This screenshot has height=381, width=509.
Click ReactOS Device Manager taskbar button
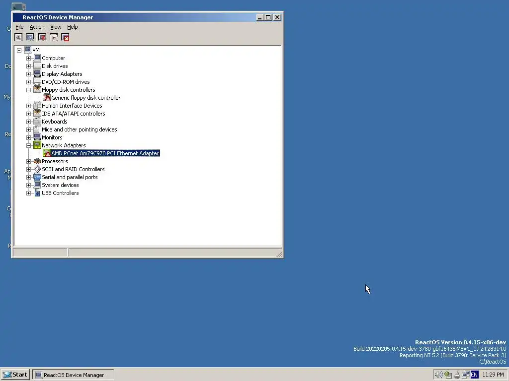pyautogui.click(x=73, y=375)
